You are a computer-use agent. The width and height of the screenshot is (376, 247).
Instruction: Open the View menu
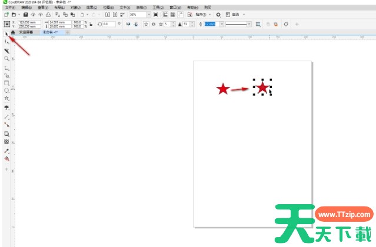tap(43, 8)
